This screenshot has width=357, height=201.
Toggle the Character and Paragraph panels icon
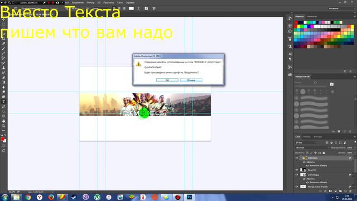tap(146, 8)
